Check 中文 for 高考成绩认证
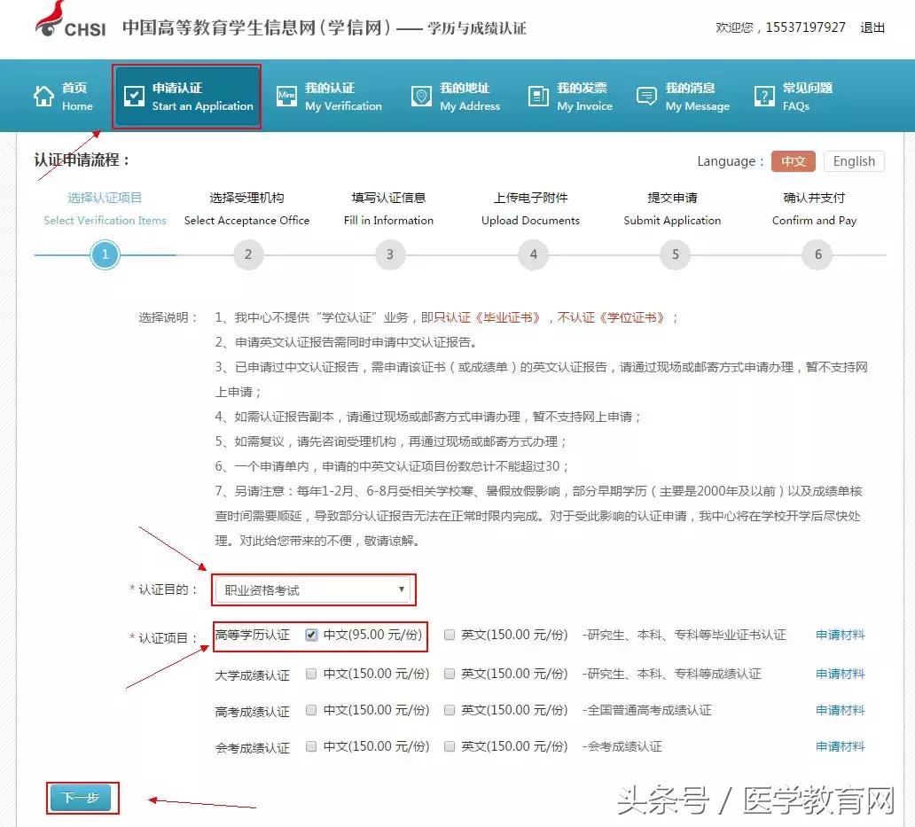Viewport: 915px width, 827px height. [312, 709]
